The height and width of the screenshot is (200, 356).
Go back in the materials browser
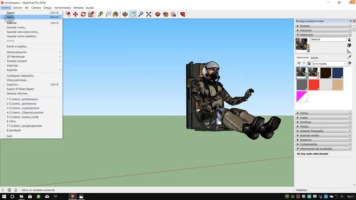point(299,63)
